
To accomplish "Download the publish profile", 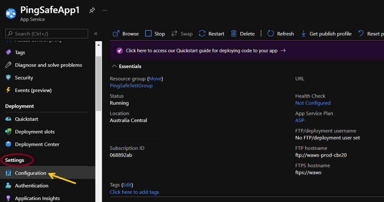I will point(326,34).
